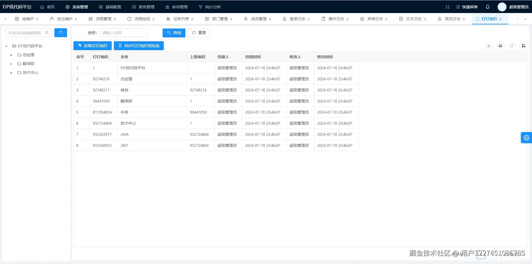Focus the 全称 input field
532x264 pixels.
point(123,33)
